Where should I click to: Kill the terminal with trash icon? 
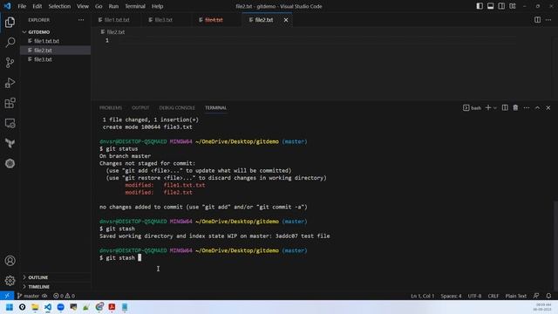(515, 107)
